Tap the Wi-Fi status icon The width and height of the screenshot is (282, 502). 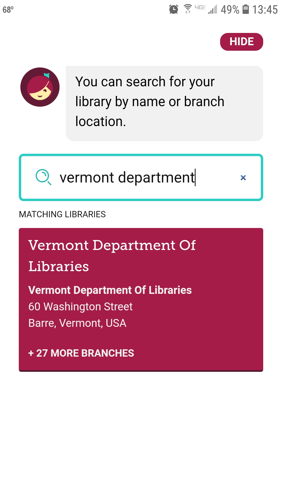coord(187,9)
